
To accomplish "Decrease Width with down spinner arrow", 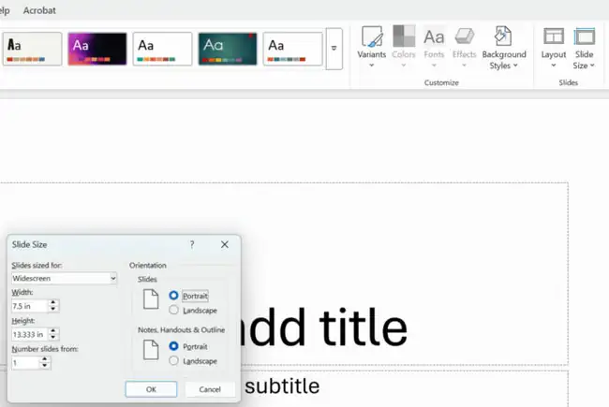I will [53, 309].
